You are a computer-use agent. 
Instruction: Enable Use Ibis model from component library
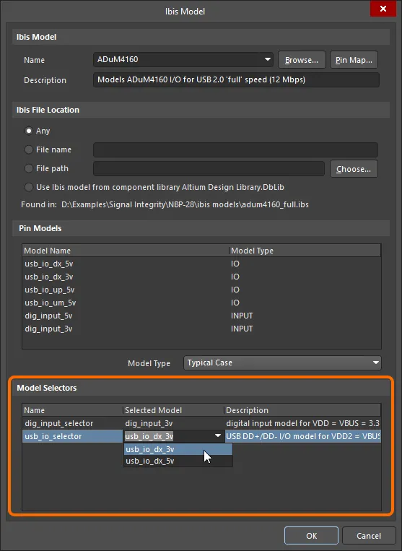tap(29, 187)
